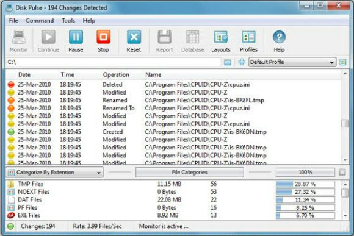This screenshot has height=236, width=354.
Task: Select the EXE Files category row
Action: tap(173, 215)
